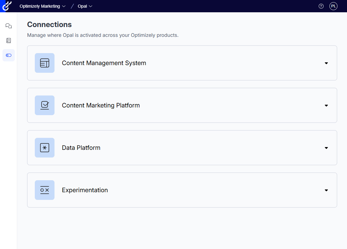
Task: Open the Opal breadcrumb dropdown
Action: coord(85,6)
